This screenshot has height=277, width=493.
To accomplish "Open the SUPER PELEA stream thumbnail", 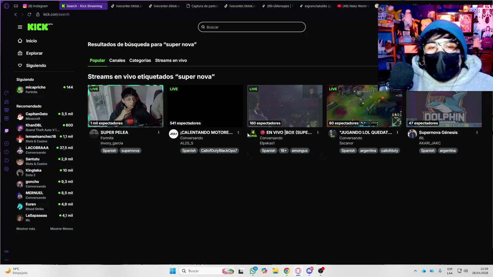I will coord(126,106).
